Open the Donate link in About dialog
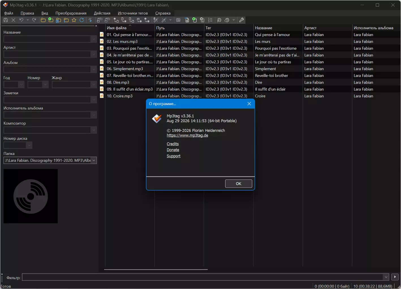 tap(173, 150)
